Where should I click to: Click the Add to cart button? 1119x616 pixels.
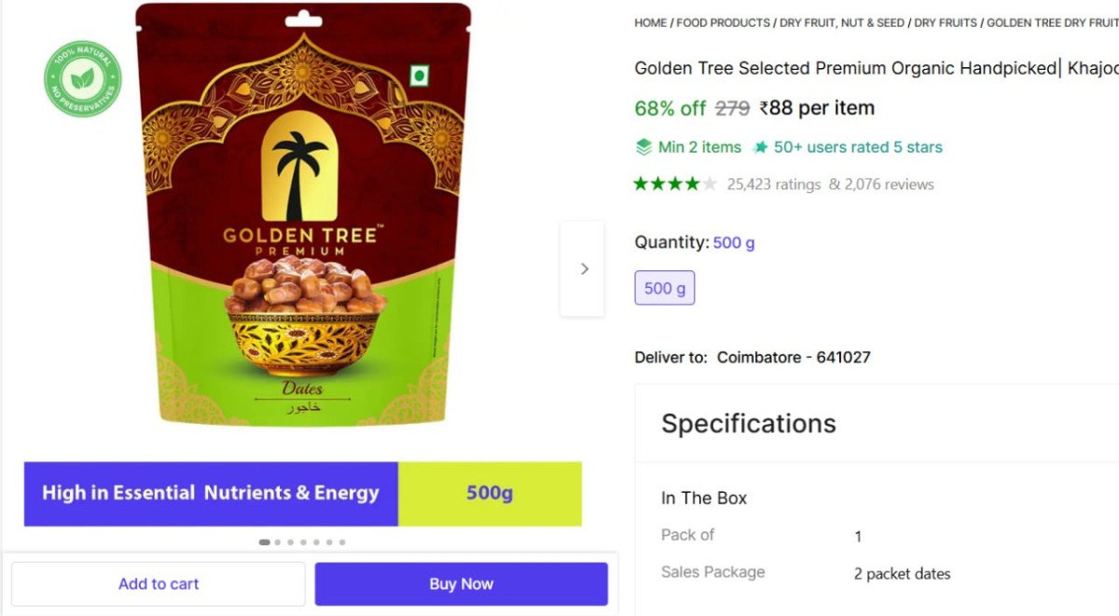coord(159,583)
